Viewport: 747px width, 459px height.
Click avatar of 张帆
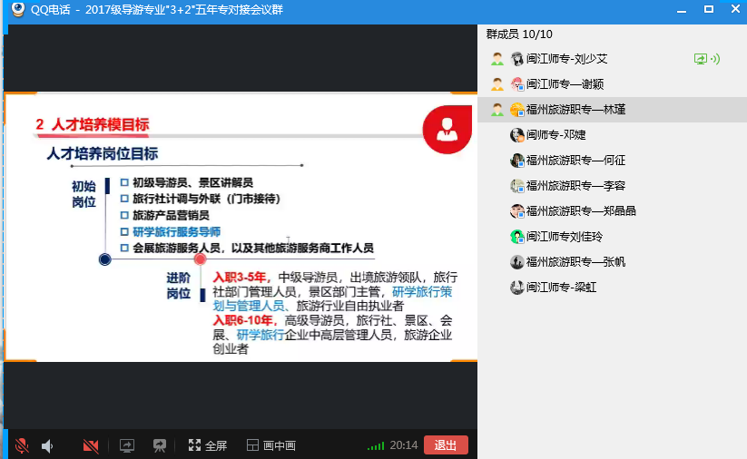click(516, 262)
